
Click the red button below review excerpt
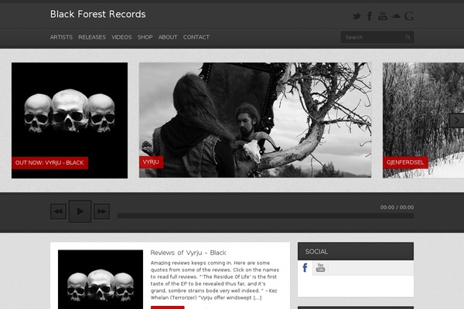coord(168,307)
